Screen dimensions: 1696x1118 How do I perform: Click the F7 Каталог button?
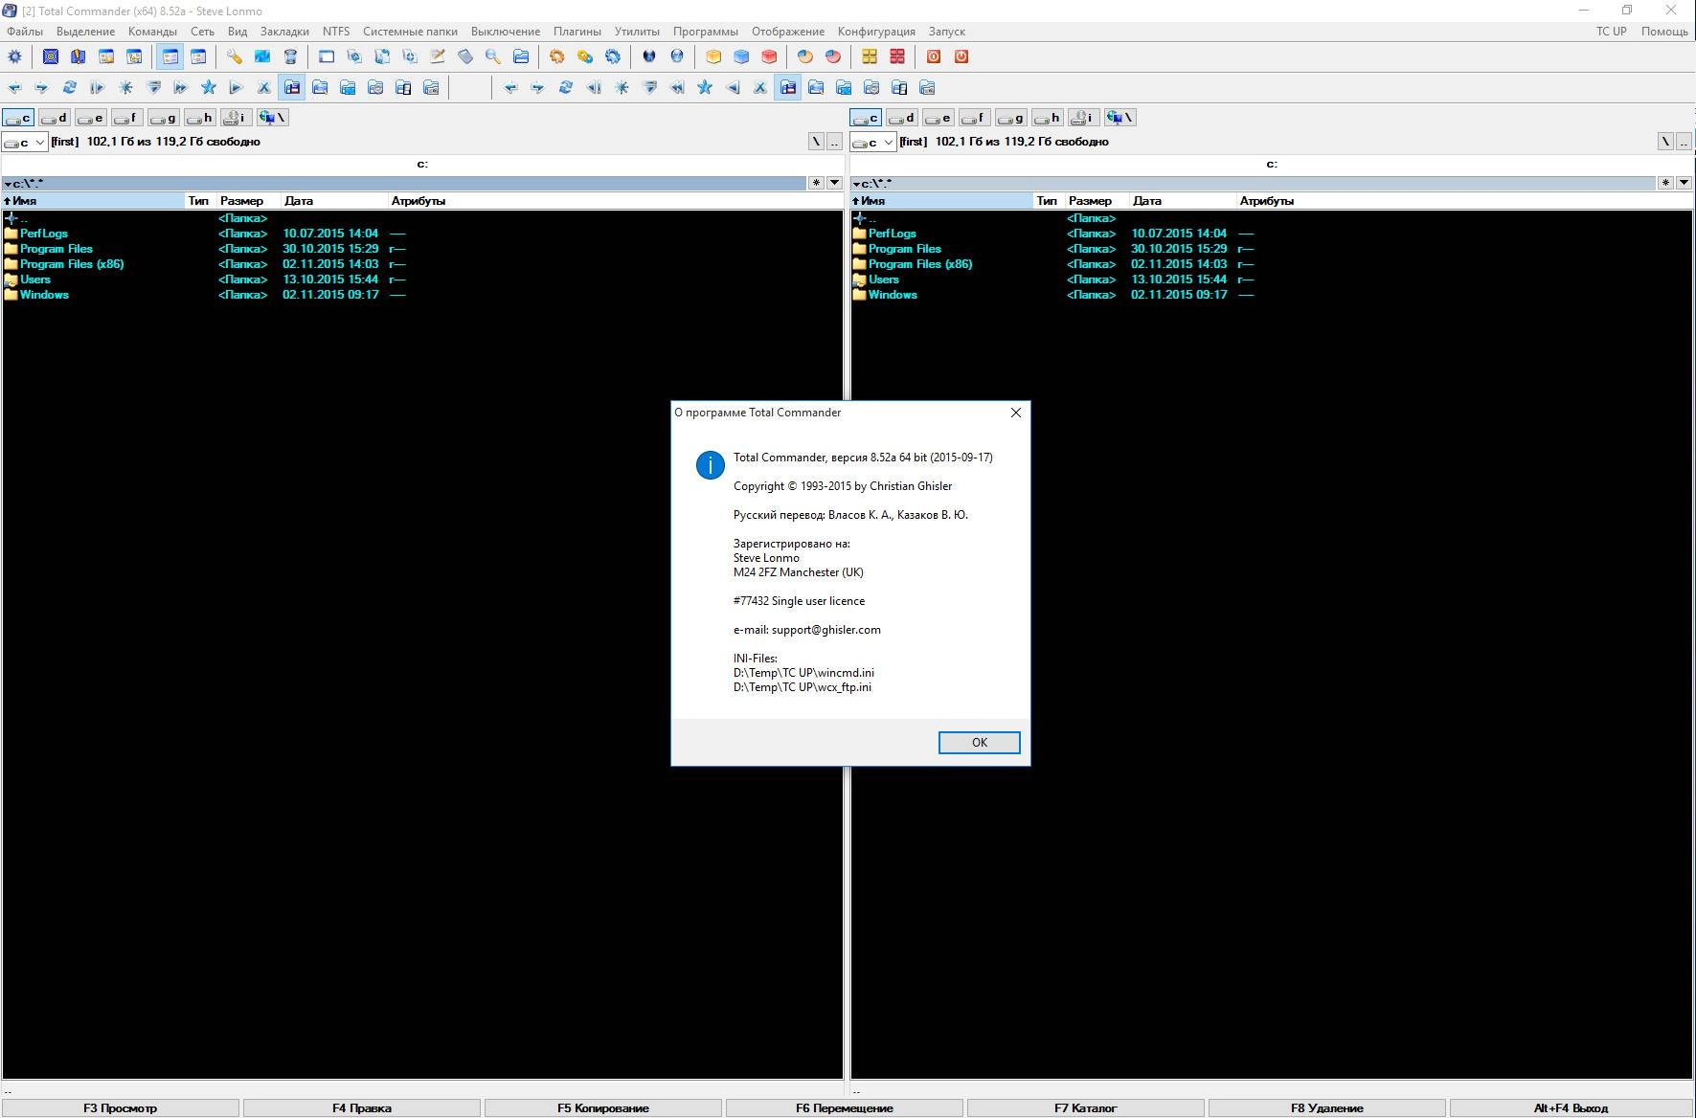(1086, 1107)
